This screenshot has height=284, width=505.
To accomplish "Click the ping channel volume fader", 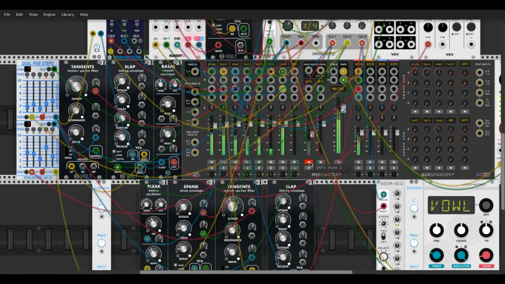I will tap(215, 126).
